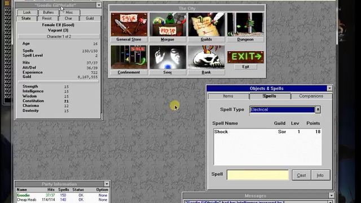Click Goodie's None option
The width and height of the screenshot is (361, 203).
103,195
